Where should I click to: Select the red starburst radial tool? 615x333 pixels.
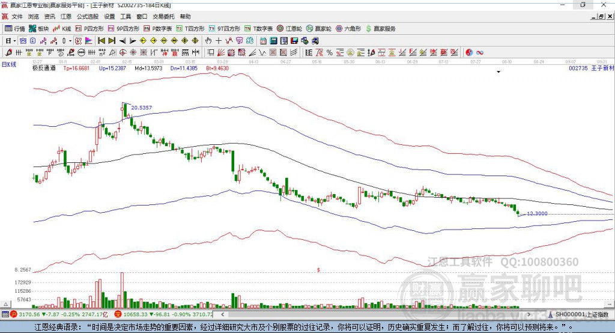coord(133,53)
